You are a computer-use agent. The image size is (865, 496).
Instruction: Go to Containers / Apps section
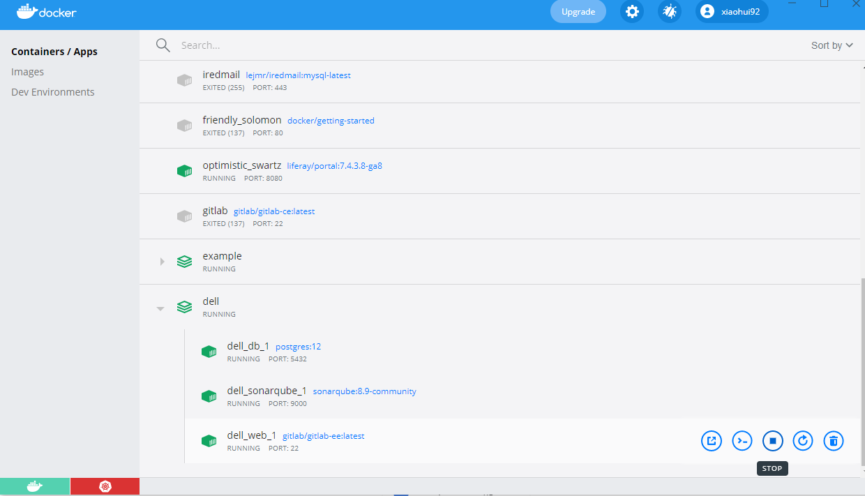pos(54,52)
